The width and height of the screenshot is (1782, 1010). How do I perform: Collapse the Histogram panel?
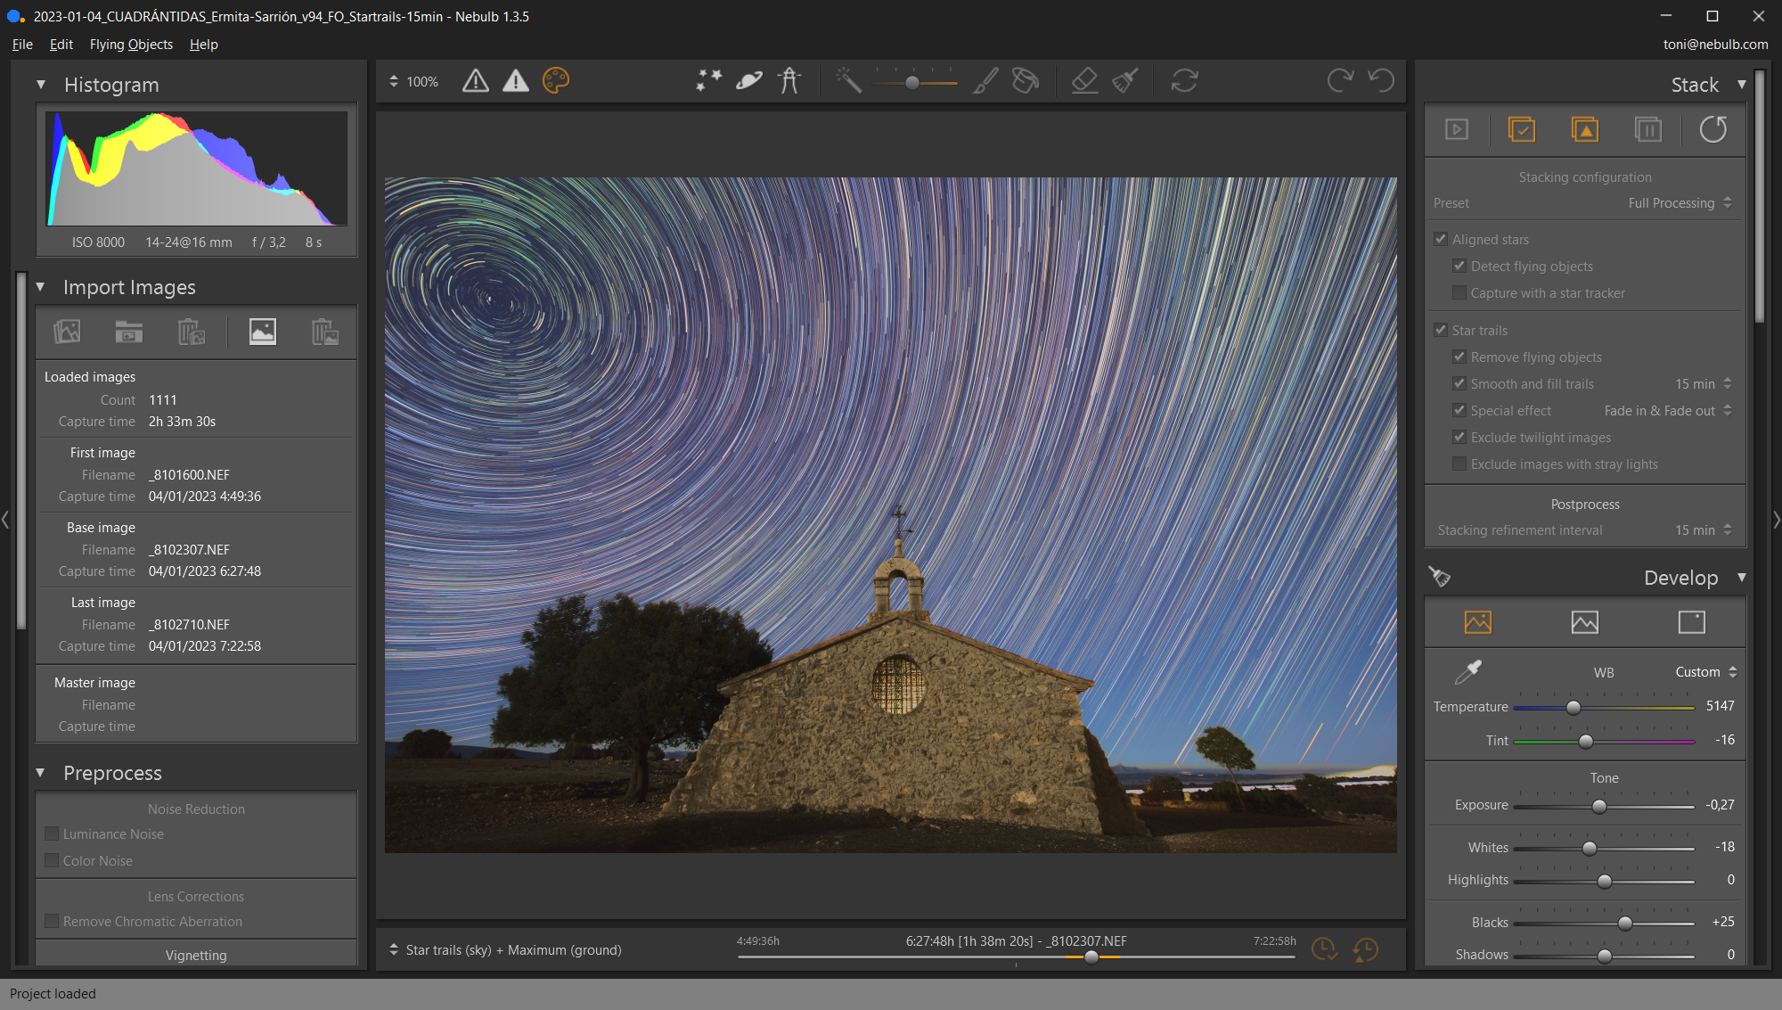click(x=41, y=85)
